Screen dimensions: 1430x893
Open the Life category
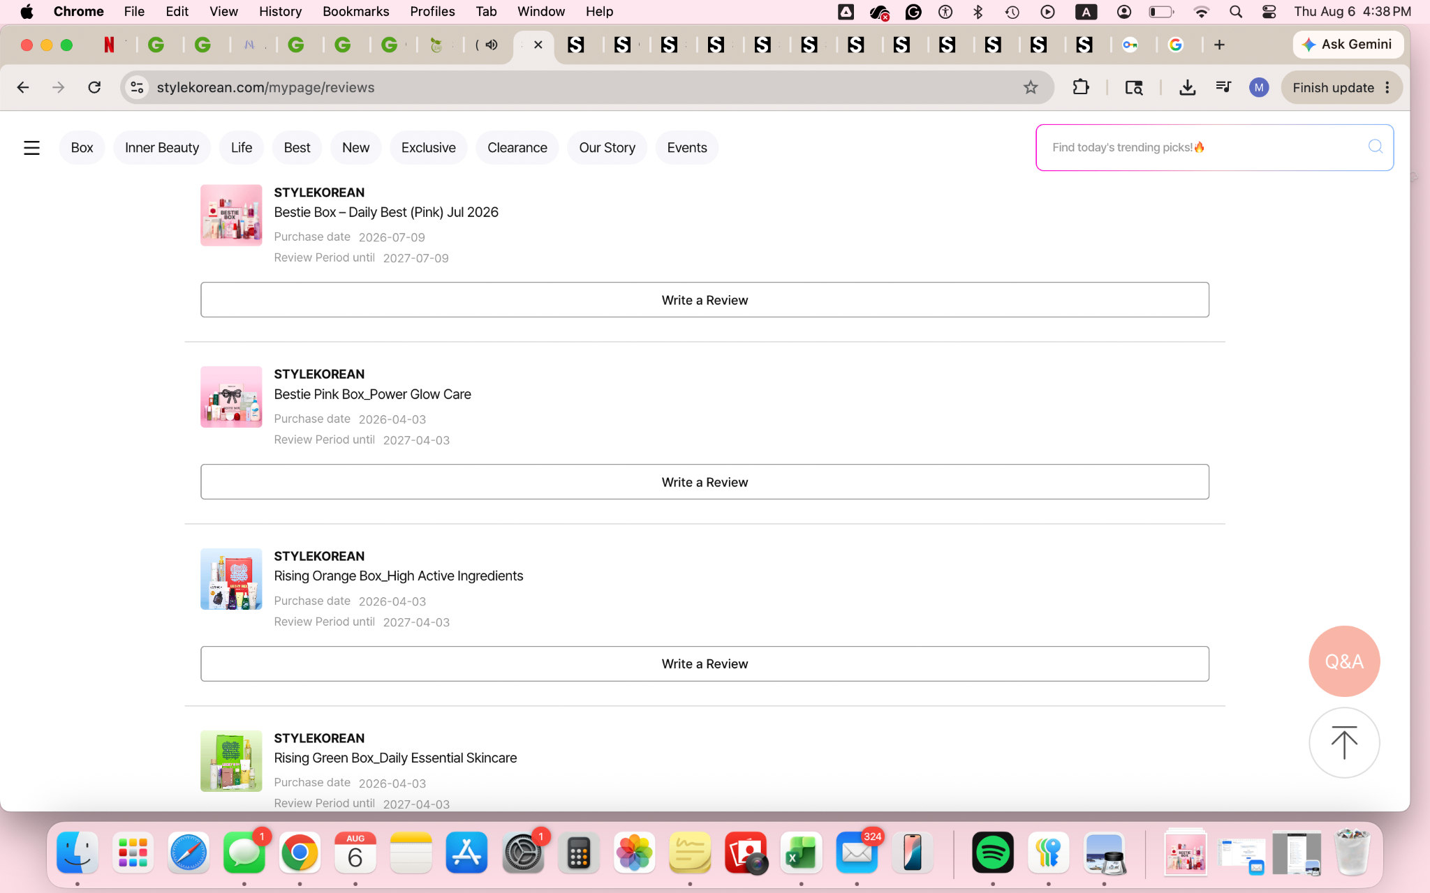click(242, 148)
